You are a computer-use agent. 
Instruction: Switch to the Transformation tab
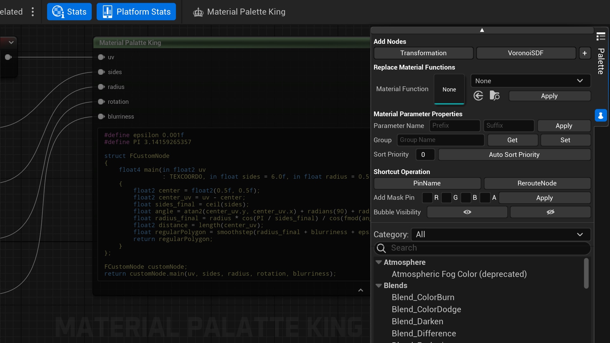[424, 53]
